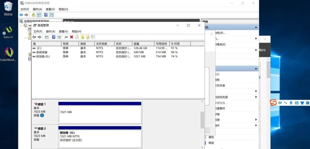Open 操作(A) menu in Failover Cluster Manager
This screenshot has width=310, height=149.
[37, 9]
